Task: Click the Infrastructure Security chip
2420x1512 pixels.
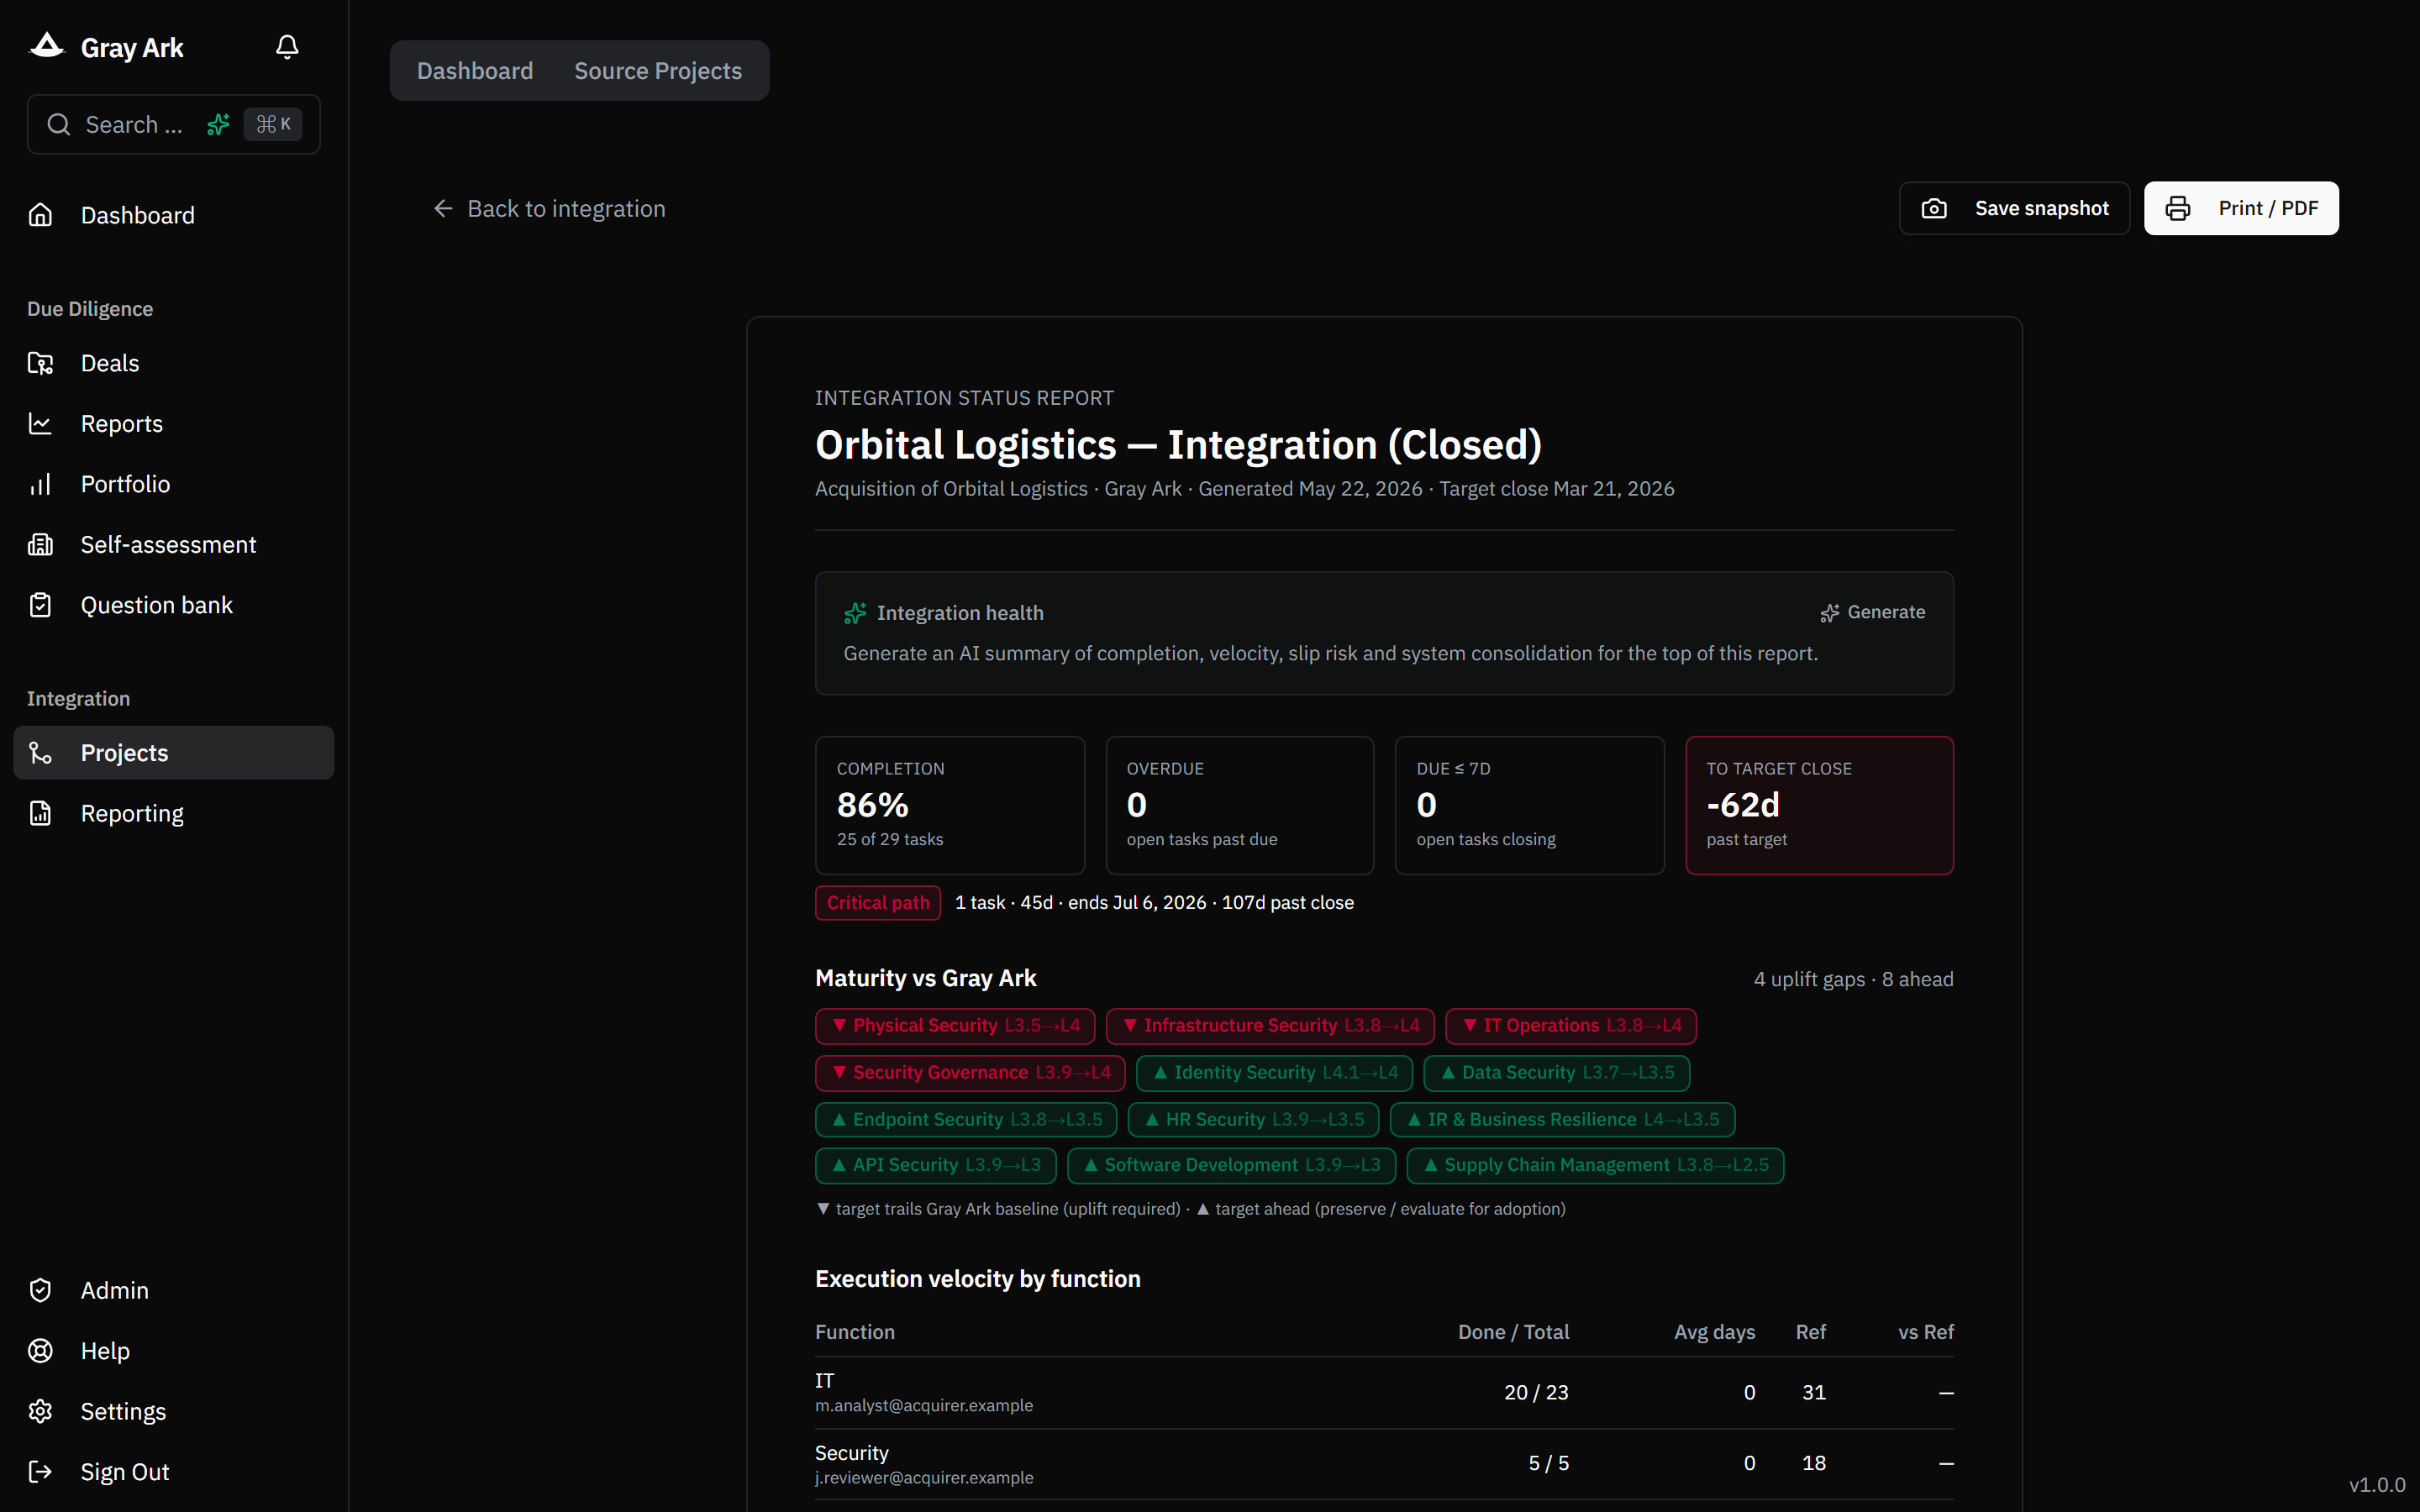Action: click(1270, 1026)
